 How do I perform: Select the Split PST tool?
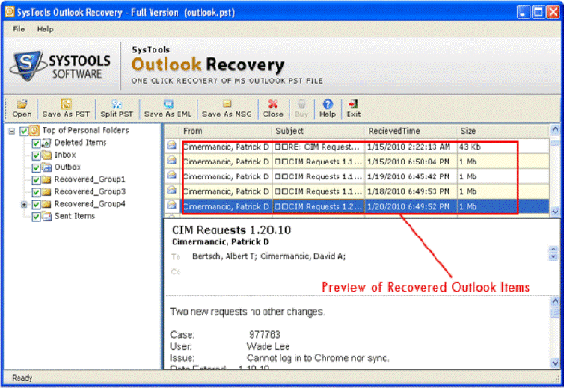click(117, 108)
